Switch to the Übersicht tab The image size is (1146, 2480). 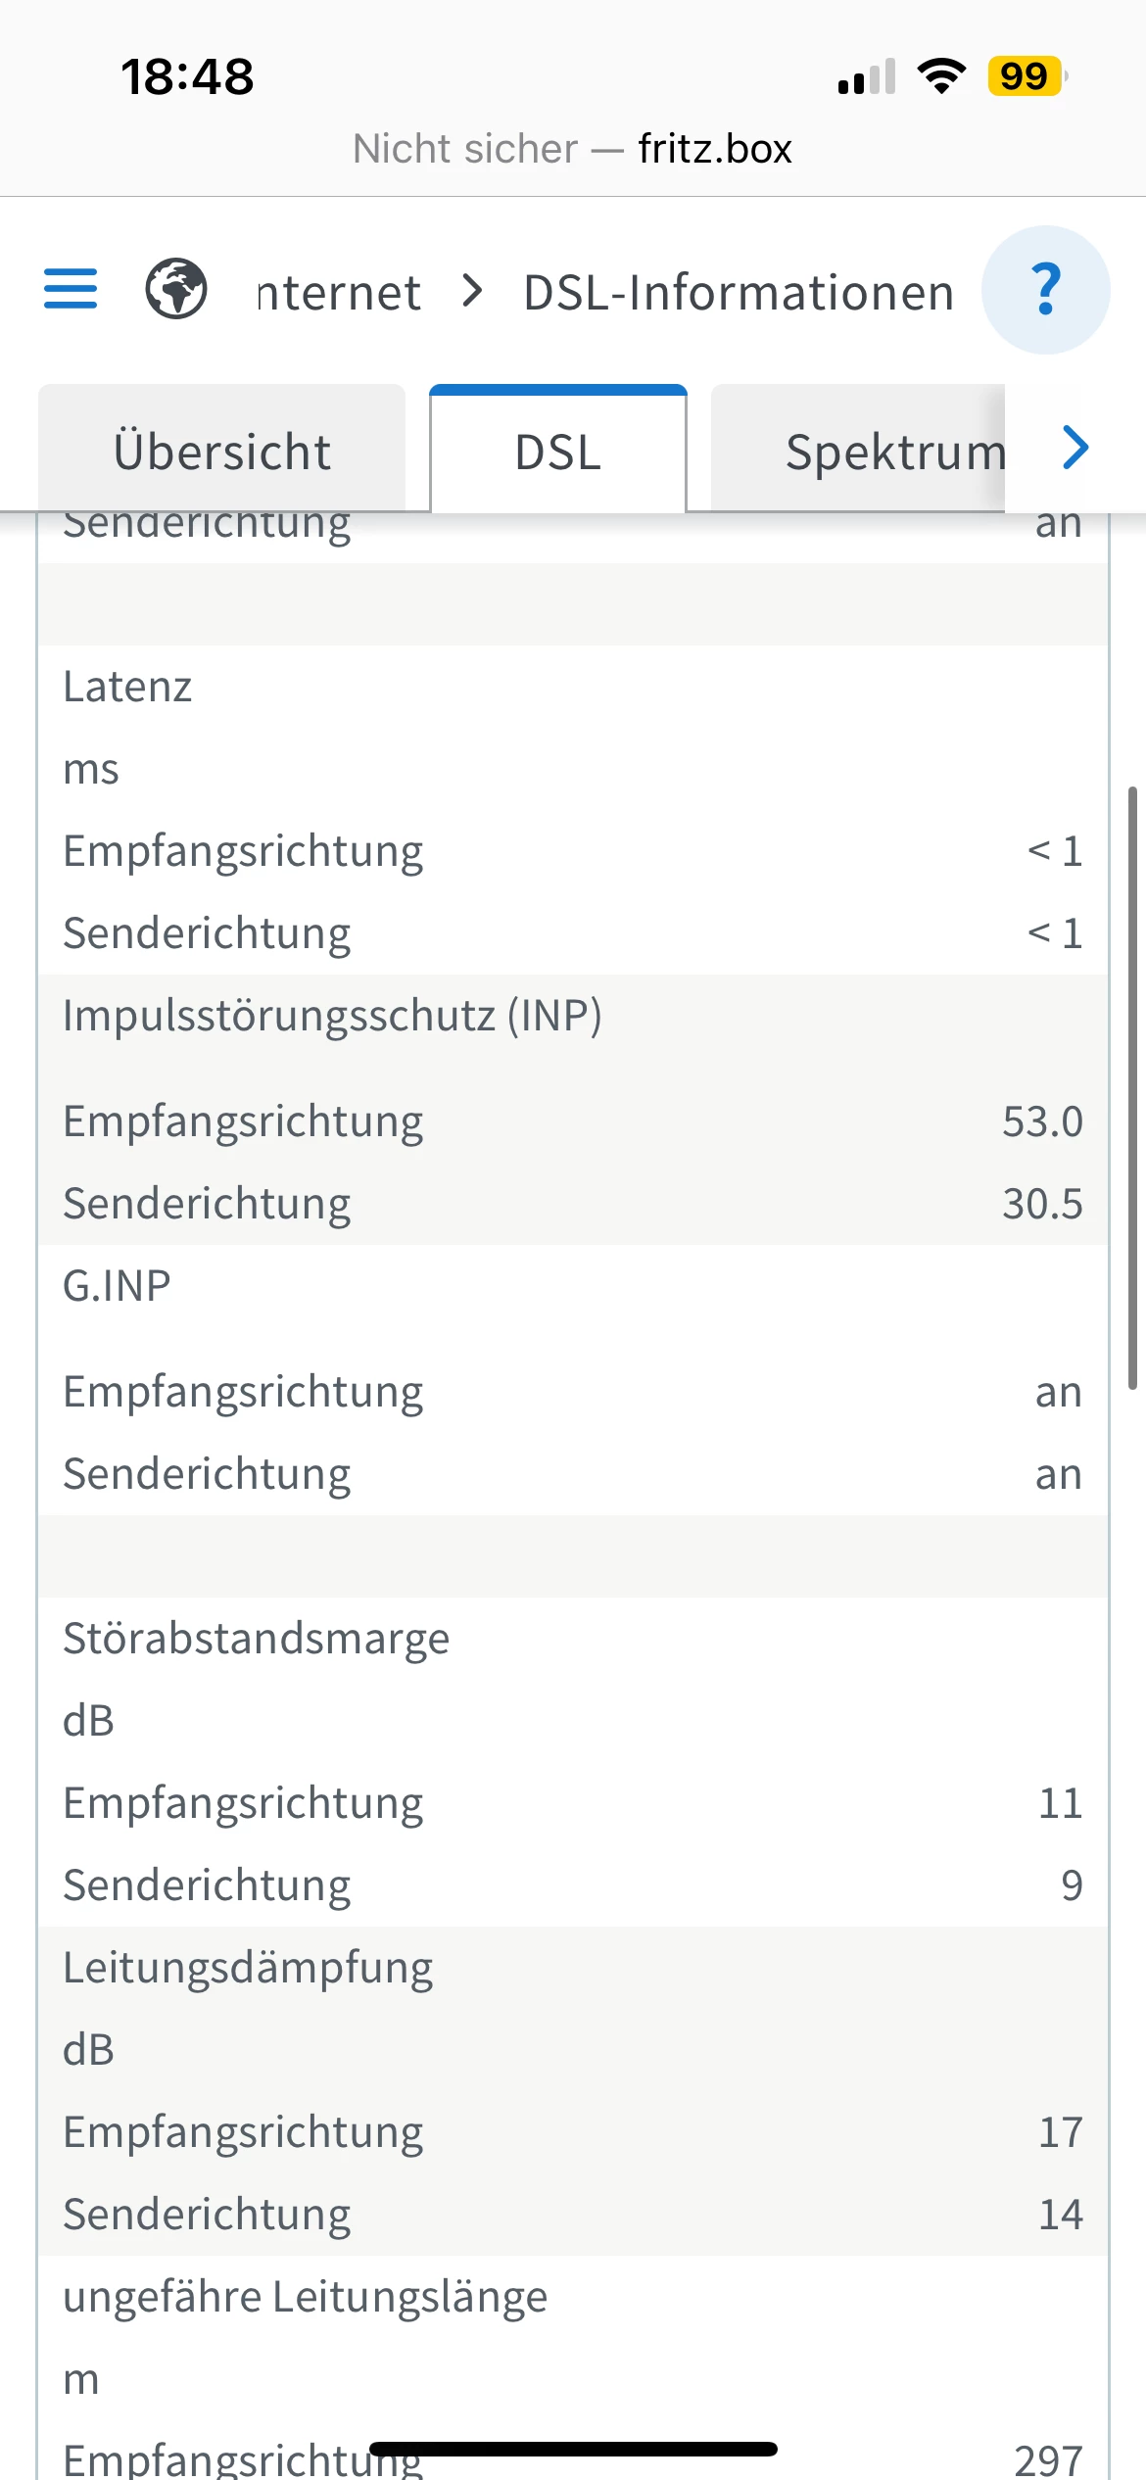[222, 452]
